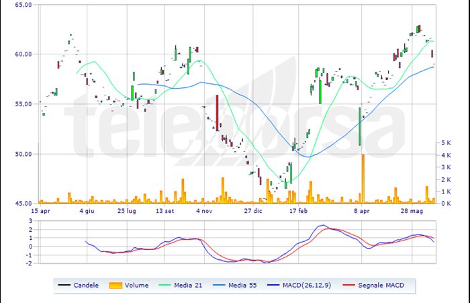Click the 17 feb date label
The image size is (470, 303).
(x=298, y=211)
